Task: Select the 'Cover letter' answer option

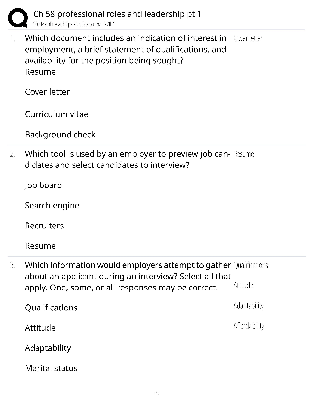Action: tap(47, 92)
